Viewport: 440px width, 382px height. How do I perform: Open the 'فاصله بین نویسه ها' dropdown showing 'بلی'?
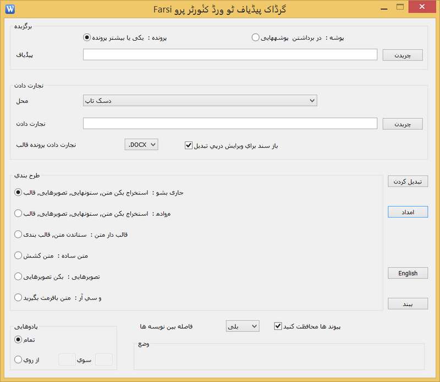[242, 326]
